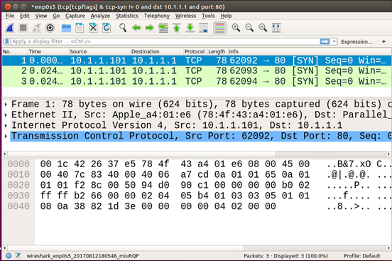Edit capture file properties status icon

point(18,256)
